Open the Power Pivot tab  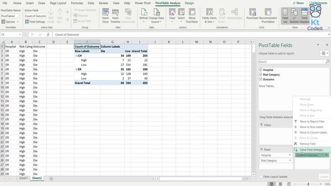pyautogui.click(x=143, y=3)
